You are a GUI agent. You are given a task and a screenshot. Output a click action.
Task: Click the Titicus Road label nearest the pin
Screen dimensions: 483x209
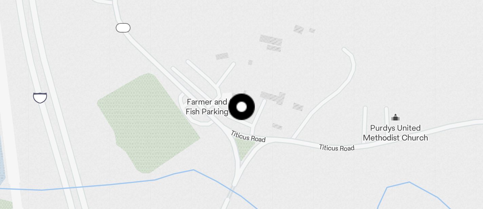pos(248,136)
